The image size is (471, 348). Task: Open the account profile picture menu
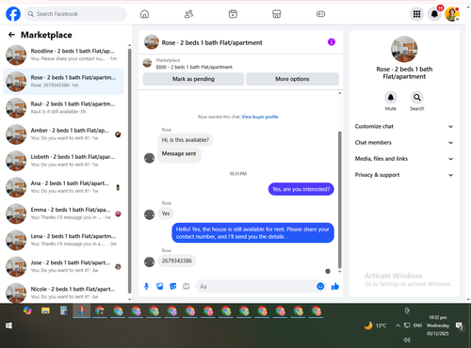tap(452, 14)
